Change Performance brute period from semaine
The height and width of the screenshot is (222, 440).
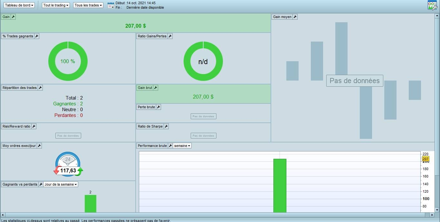182,146
